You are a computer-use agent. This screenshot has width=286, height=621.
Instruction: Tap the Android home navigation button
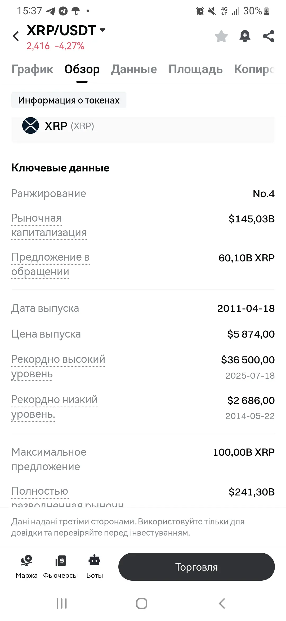[142, 603]
